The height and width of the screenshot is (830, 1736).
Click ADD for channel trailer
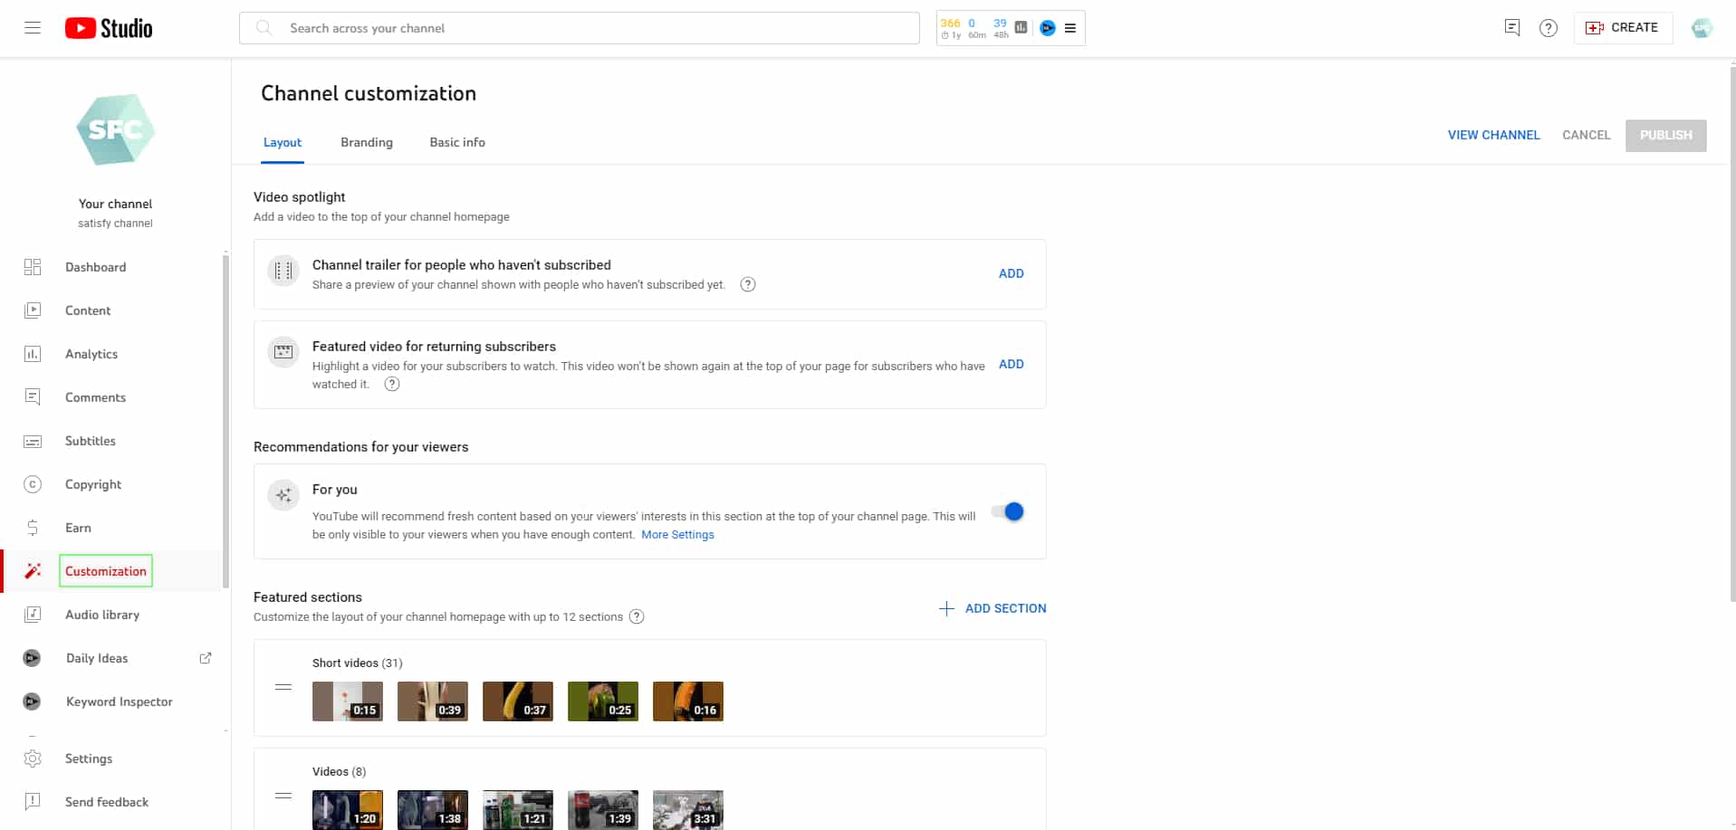[x=1011, y=273]
